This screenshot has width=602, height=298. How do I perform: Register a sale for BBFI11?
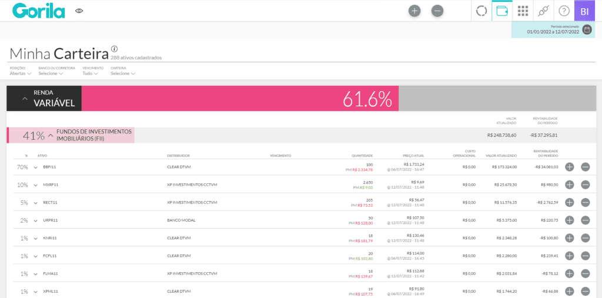(585, 167)
